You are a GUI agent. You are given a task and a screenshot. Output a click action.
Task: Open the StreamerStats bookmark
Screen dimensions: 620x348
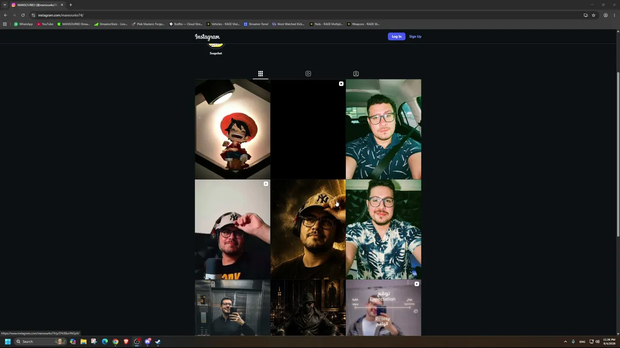111,24
